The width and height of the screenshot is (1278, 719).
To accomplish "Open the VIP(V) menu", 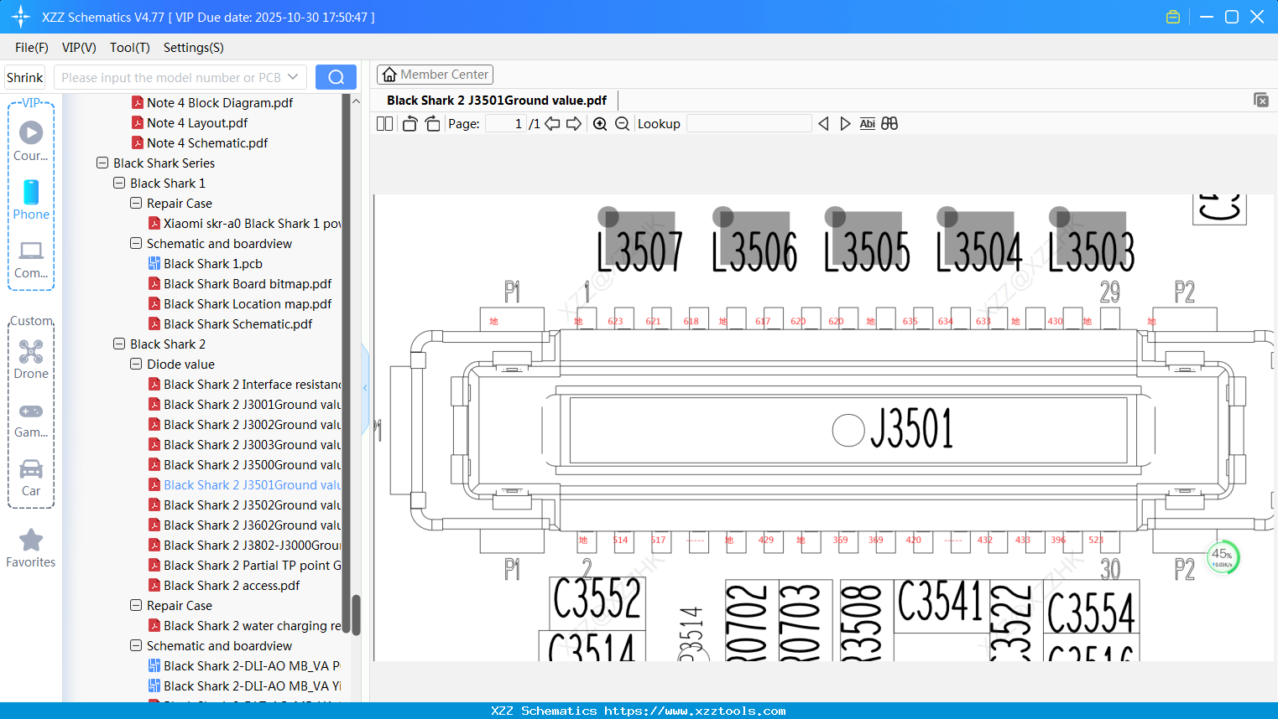I will coord(79,48).
